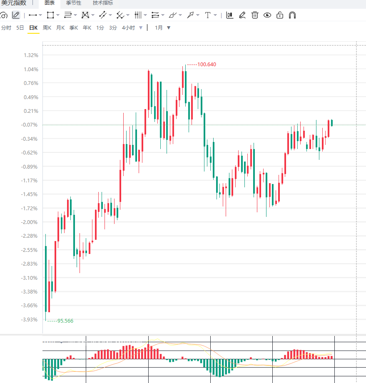Select the horizontal line segment tool

pos(33,15)
